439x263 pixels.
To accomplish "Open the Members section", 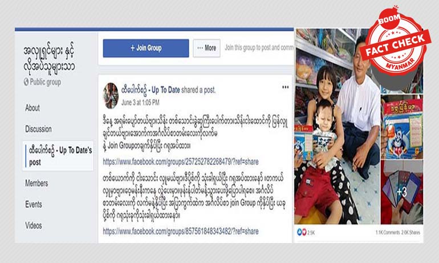I will coord(36,183).
